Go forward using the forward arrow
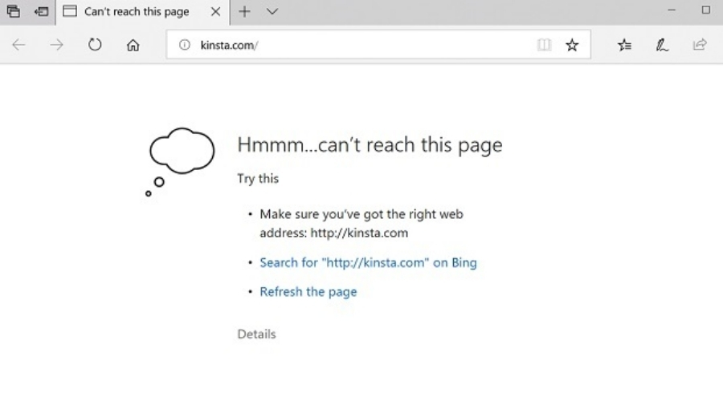This screenshot has height=401, width=723. click(x=56, y=45)
